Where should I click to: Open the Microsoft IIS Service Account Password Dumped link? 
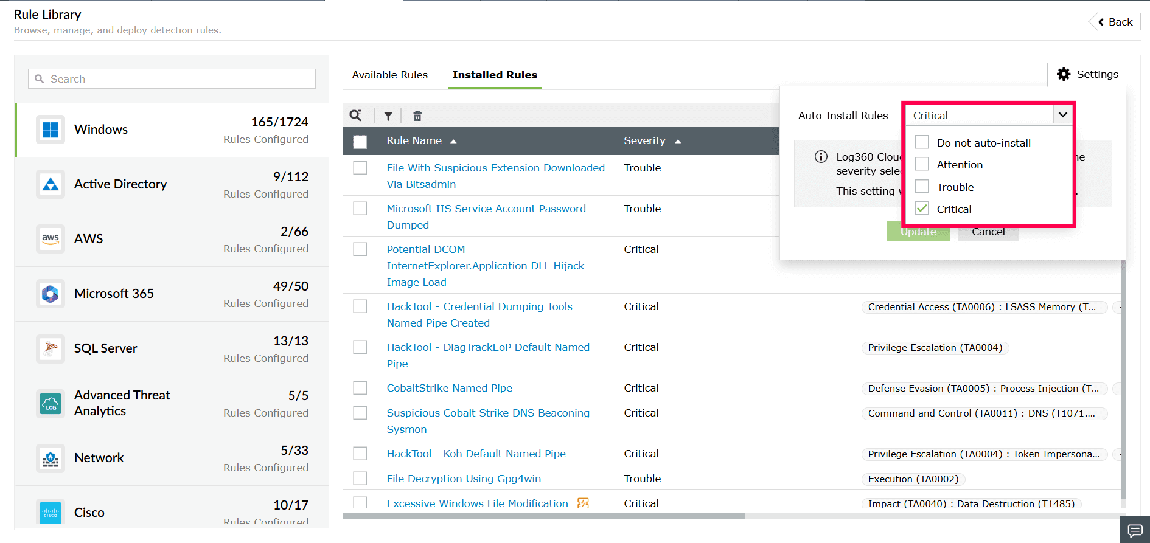tap(486, 216)
